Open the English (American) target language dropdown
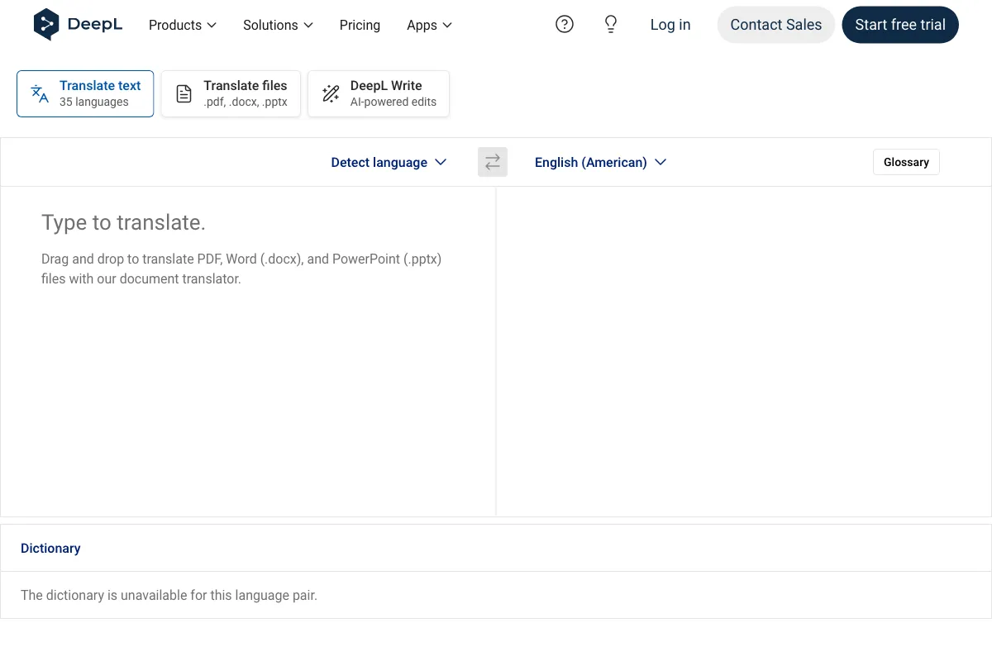The image size is (992, 661). pyautogui.click(x=601, y=162)
